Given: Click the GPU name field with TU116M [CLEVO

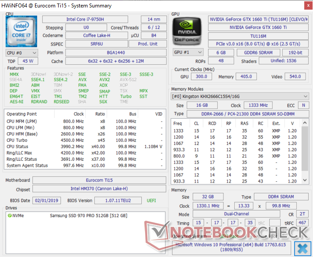Looking at the screenshot, I should click(x=258, y=19).
